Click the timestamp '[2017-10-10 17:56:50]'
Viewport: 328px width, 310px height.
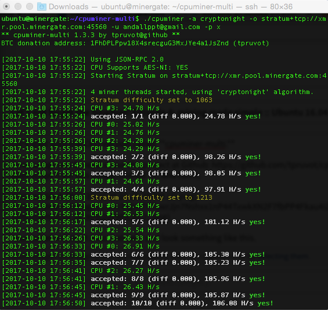(44, 304)
